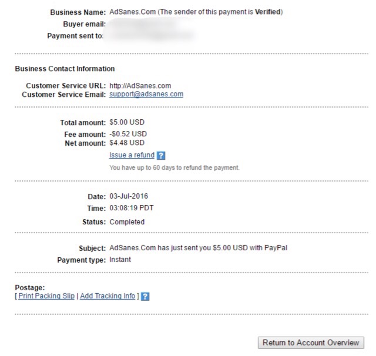
Task: Click the Issue a refund link
Action: pyautogui.click(x=132, y=155)
